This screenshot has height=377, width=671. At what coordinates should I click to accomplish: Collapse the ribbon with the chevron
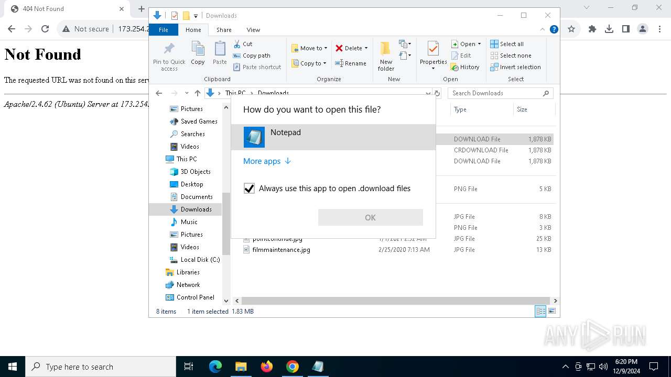[543, 29]
